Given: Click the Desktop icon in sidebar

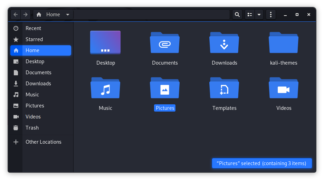Looking at the screenshot, I should click(x=16, y=61).
